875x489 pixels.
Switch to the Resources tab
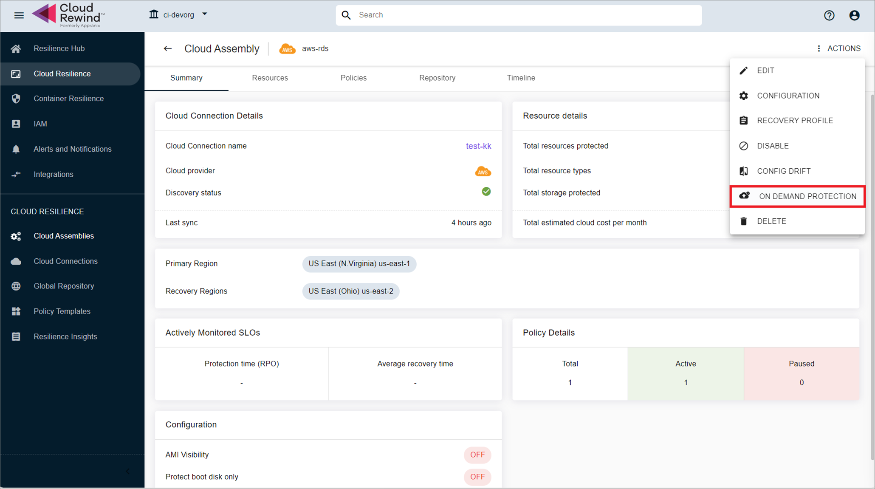(x=270, y=78)
